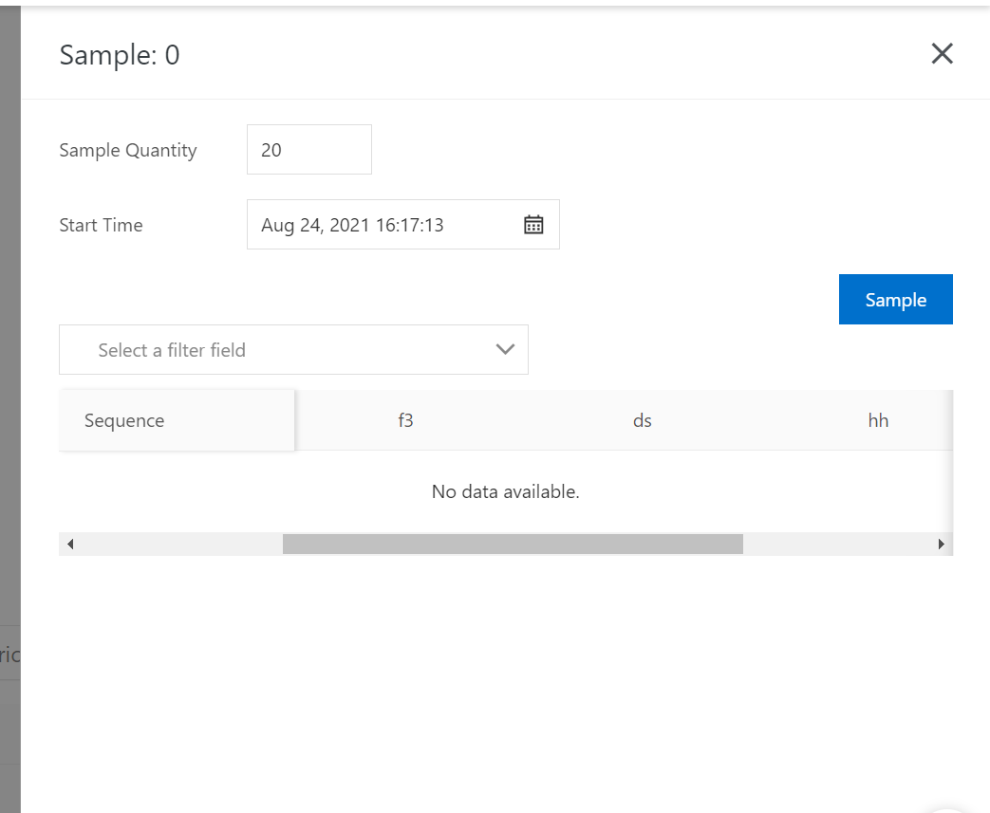Open the calendar picker icon

(x=533, y=225)
